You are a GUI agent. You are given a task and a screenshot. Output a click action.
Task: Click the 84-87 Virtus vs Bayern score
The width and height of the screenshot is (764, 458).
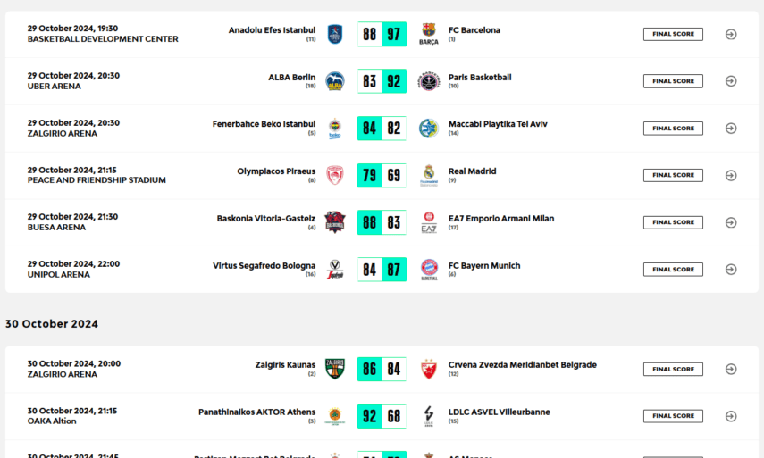click(382, 269)
